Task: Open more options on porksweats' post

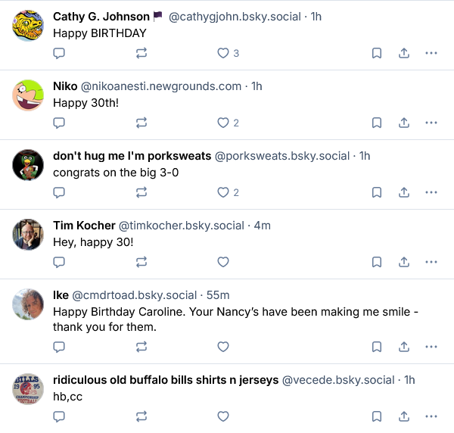Action: (x=431, y=192)
